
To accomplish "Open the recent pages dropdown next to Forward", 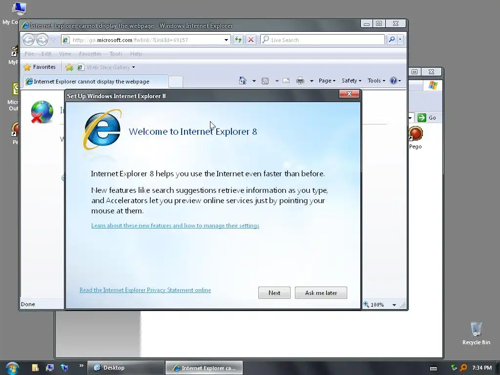I will coord(53,40).
